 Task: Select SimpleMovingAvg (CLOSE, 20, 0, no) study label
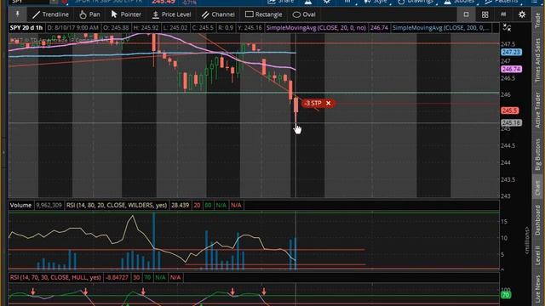[316, 27]
